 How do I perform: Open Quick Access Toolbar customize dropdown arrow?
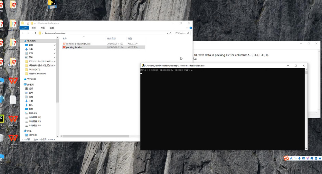(x=35, y=23)
